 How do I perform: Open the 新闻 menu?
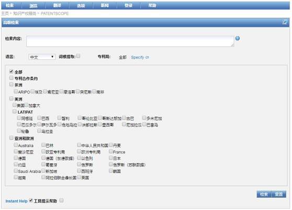(105, 5)
